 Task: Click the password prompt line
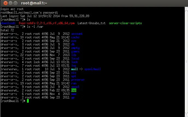pos(29,13)
